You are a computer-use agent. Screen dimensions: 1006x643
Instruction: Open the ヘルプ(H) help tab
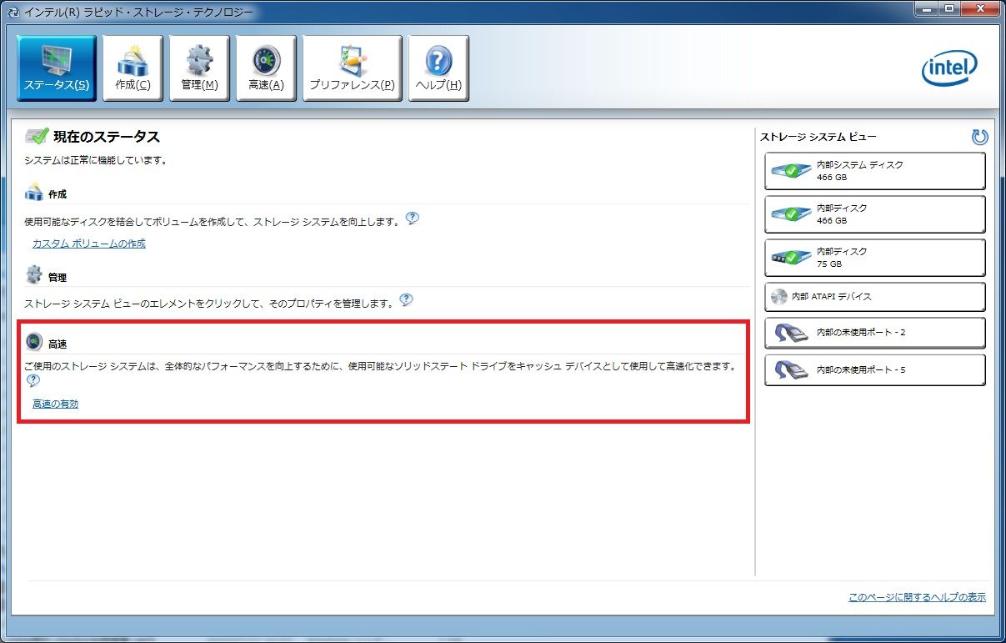[438, 68]
